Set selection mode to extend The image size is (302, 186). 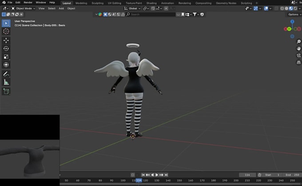point(8,15)
